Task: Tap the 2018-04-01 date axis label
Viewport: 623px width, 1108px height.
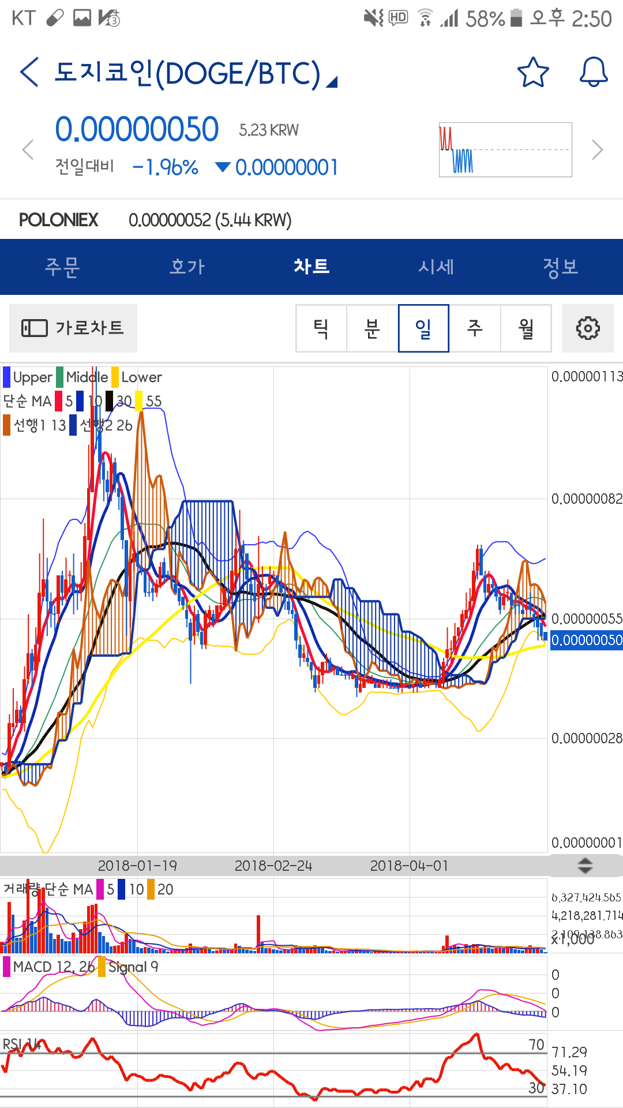Action: (409, 866)
